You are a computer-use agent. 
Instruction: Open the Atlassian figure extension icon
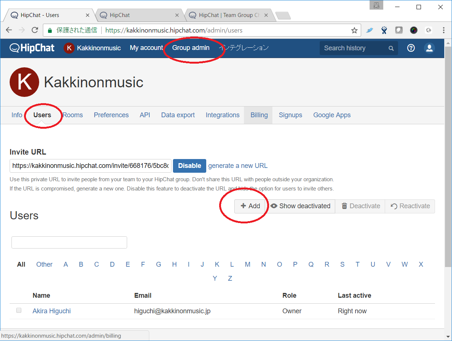tap(384, 30)
